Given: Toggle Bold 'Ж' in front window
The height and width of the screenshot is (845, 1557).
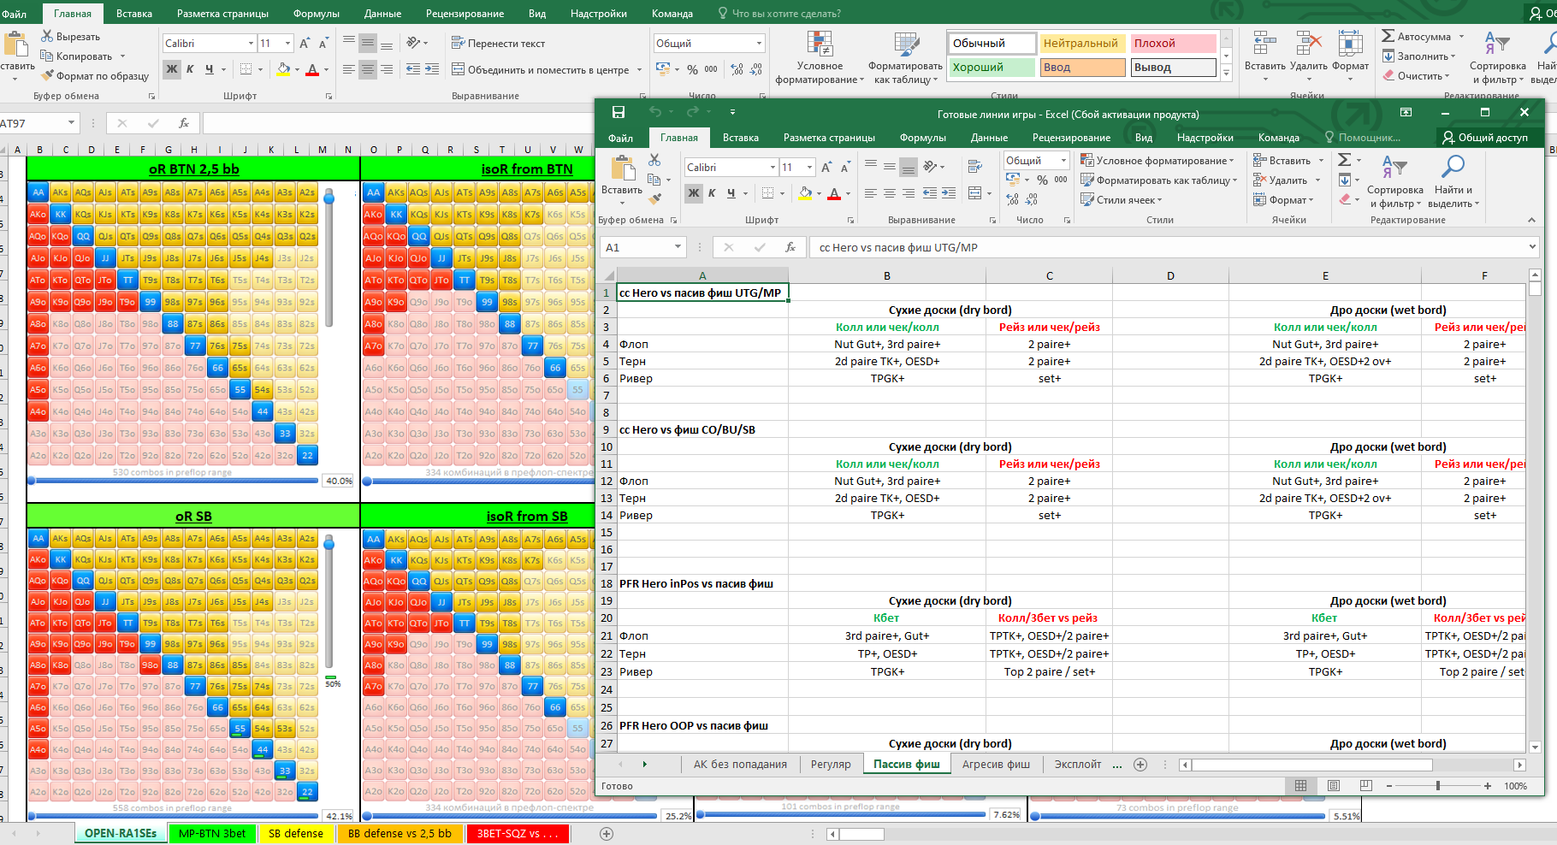Looking at the screenshot, I should coord(694,193).
